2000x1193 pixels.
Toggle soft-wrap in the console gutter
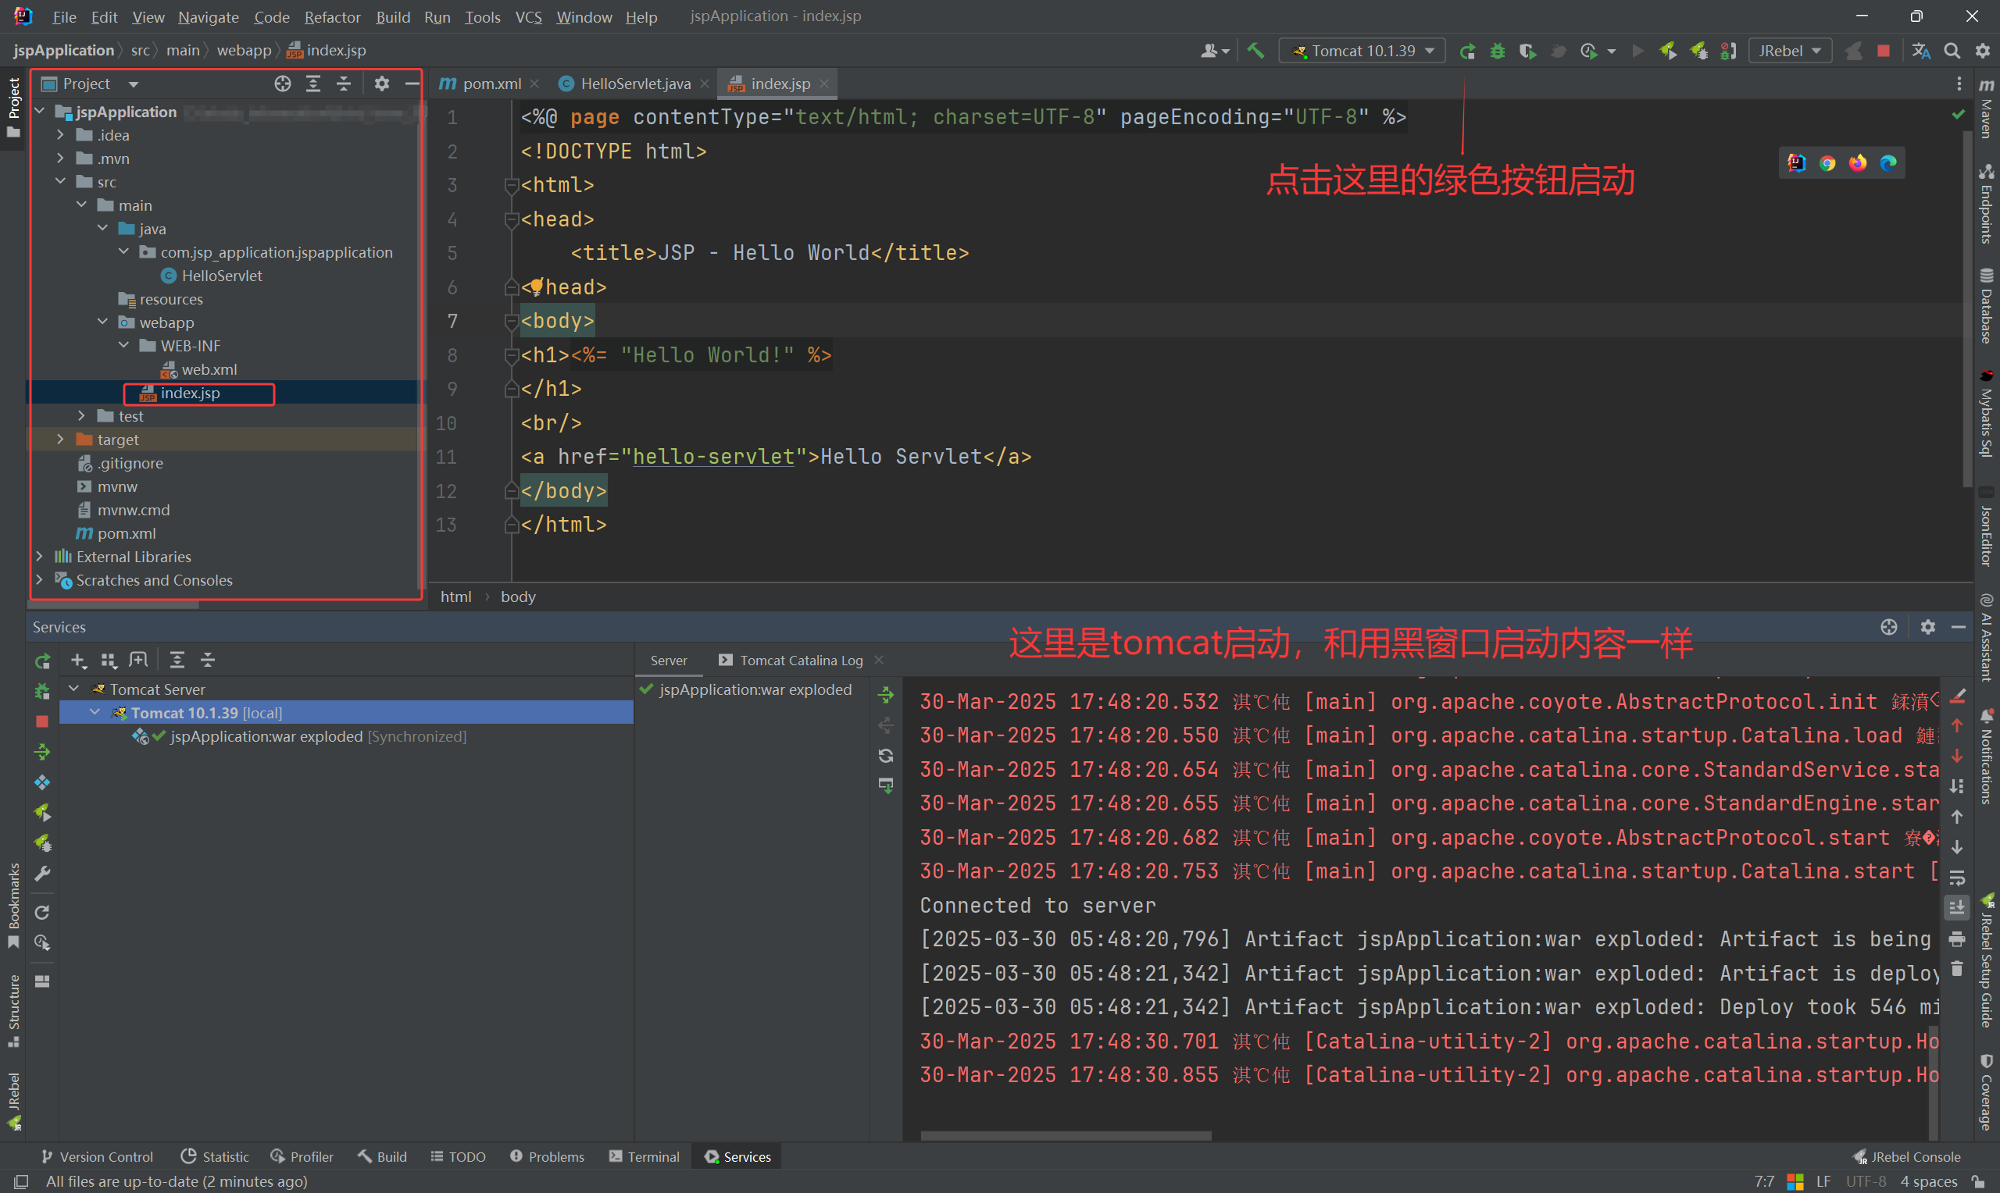[1957, 877]
